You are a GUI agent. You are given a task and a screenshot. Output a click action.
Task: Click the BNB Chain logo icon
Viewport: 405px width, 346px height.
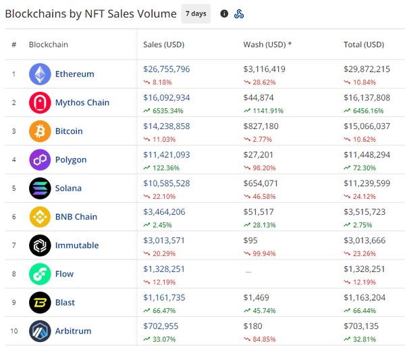coord(40,217)
